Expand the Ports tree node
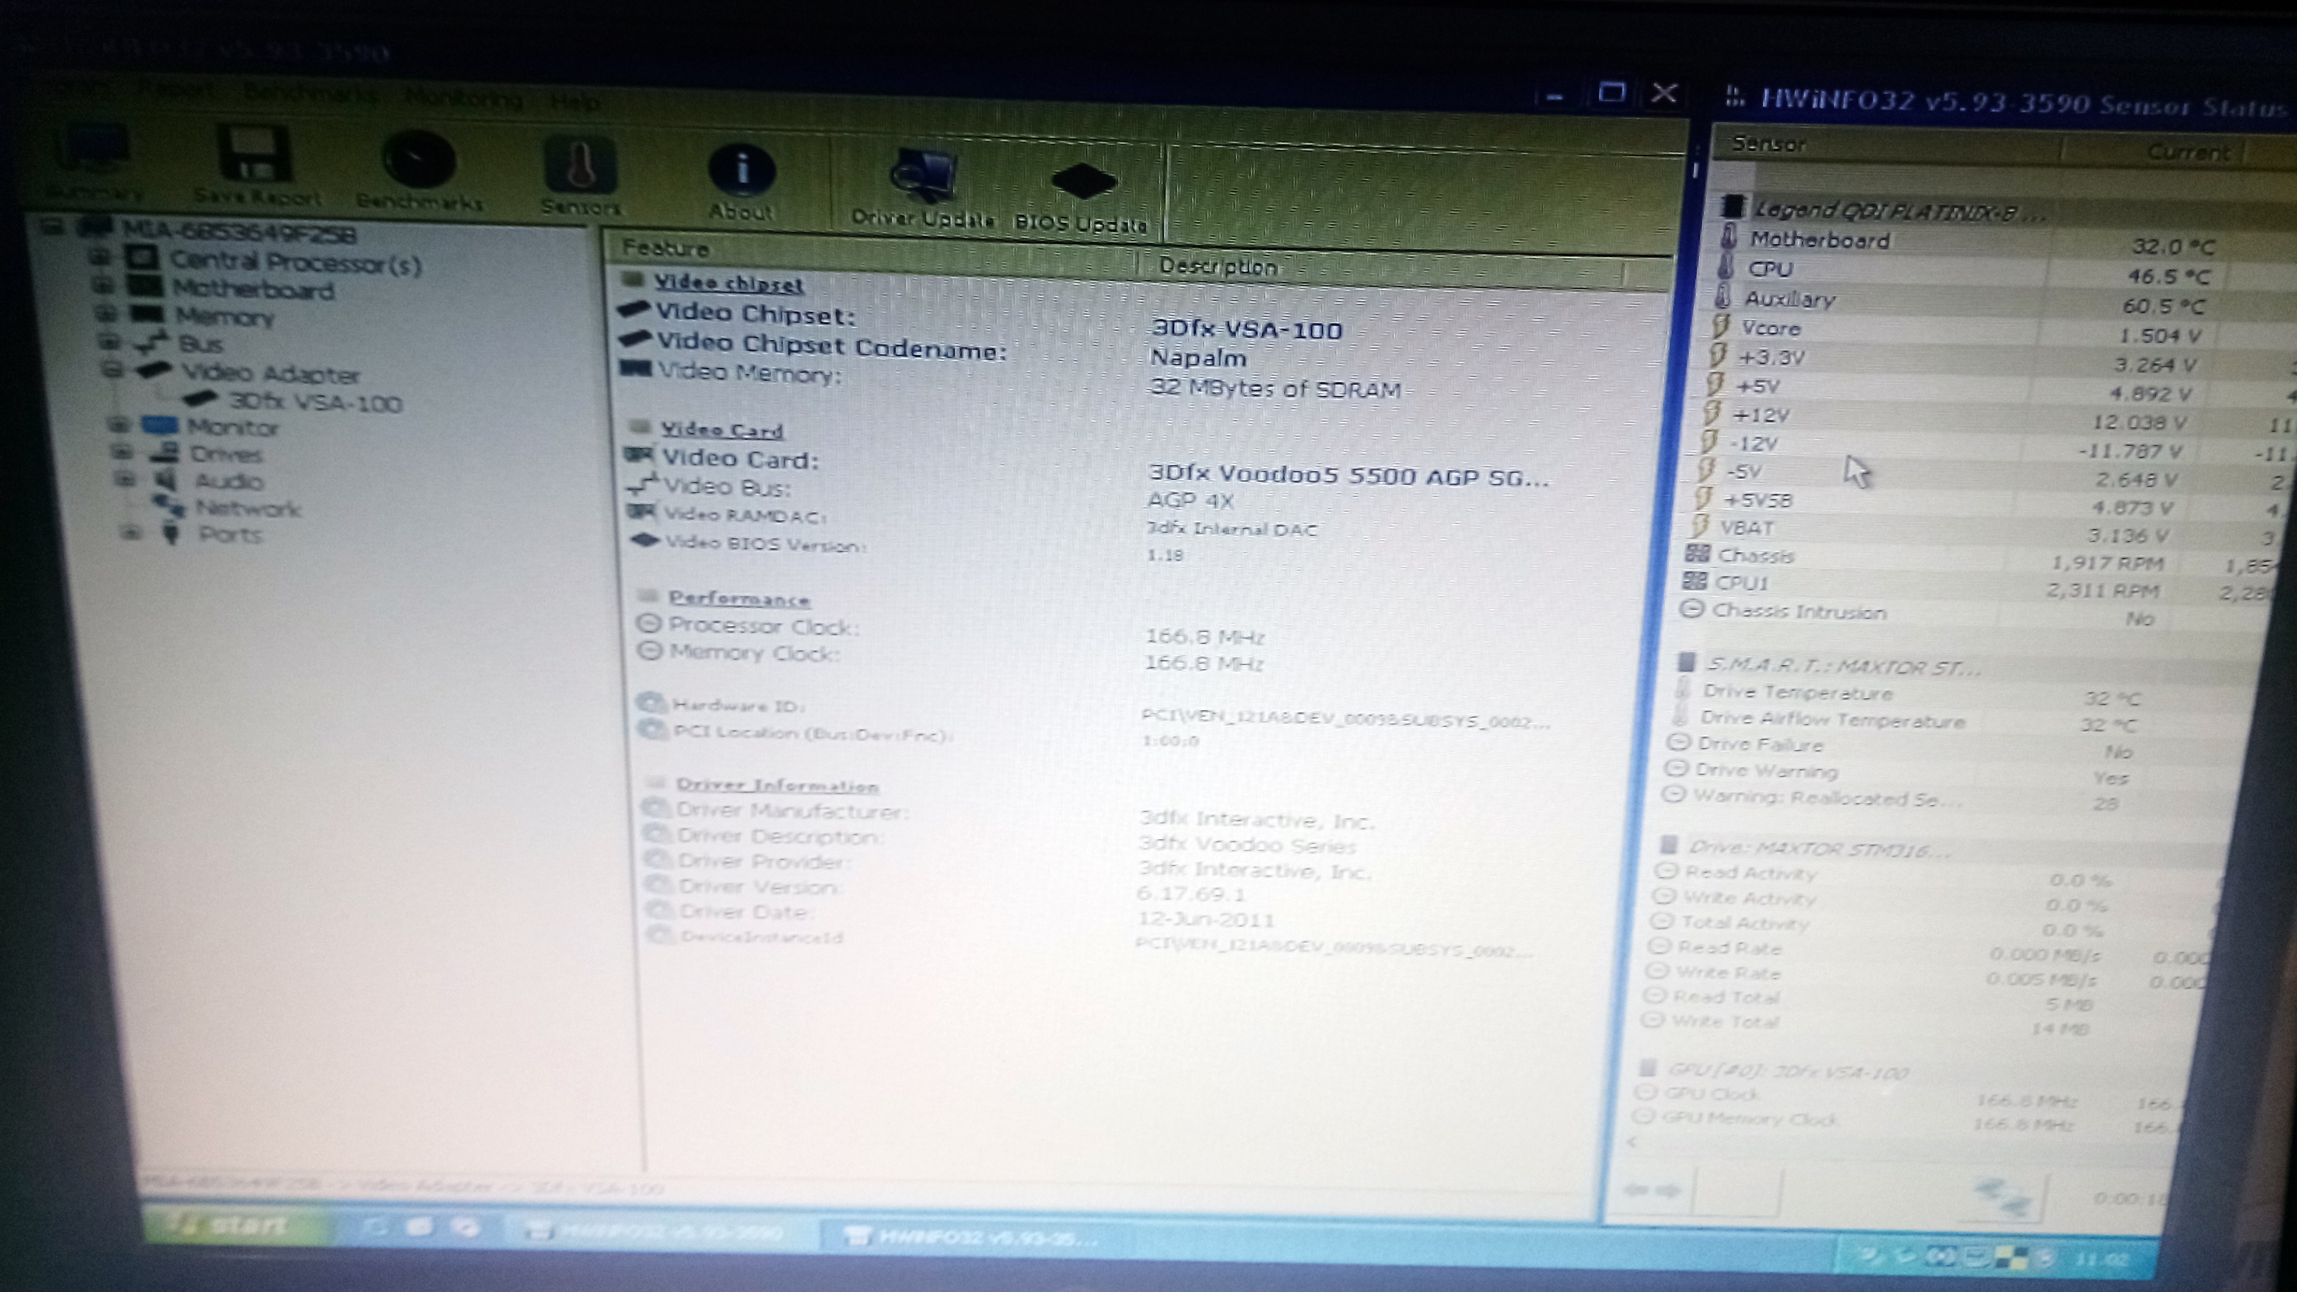This screenshot has width=2297, height=1292. click(x=132, y=533)
